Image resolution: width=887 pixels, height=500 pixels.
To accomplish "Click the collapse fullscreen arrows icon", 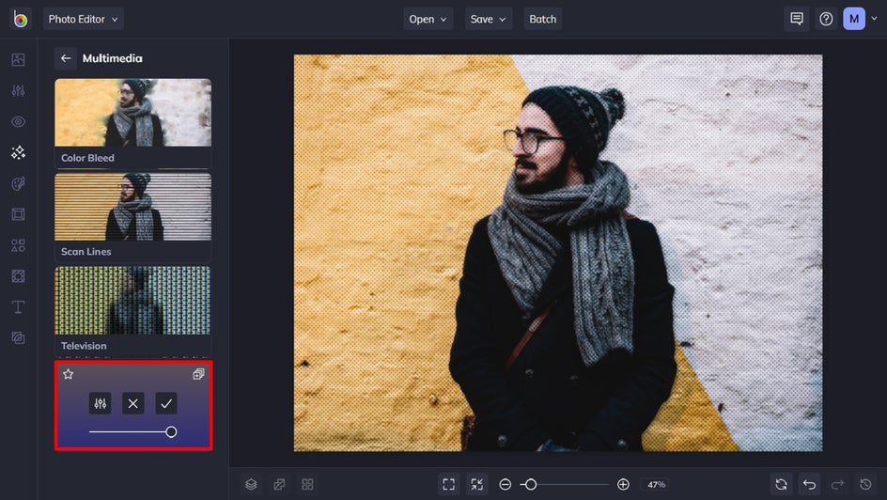I will click(477, 484).
